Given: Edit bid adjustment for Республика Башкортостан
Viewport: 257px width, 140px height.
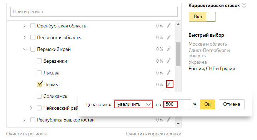Looking at the screenshot, I should click(x=169, y=119).
